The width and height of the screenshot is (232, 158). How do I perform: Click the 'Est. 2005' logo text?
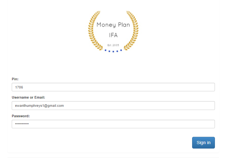point(113,45)
